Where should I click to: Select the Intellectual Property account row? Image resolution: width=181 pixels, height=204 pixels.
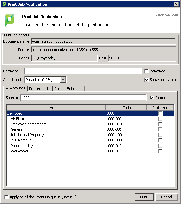[x=90, y=135]
